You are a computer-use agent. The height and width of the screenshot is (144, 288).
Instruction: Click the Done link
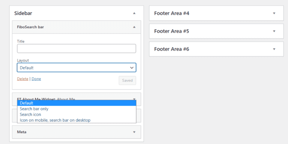click(36, 79)
